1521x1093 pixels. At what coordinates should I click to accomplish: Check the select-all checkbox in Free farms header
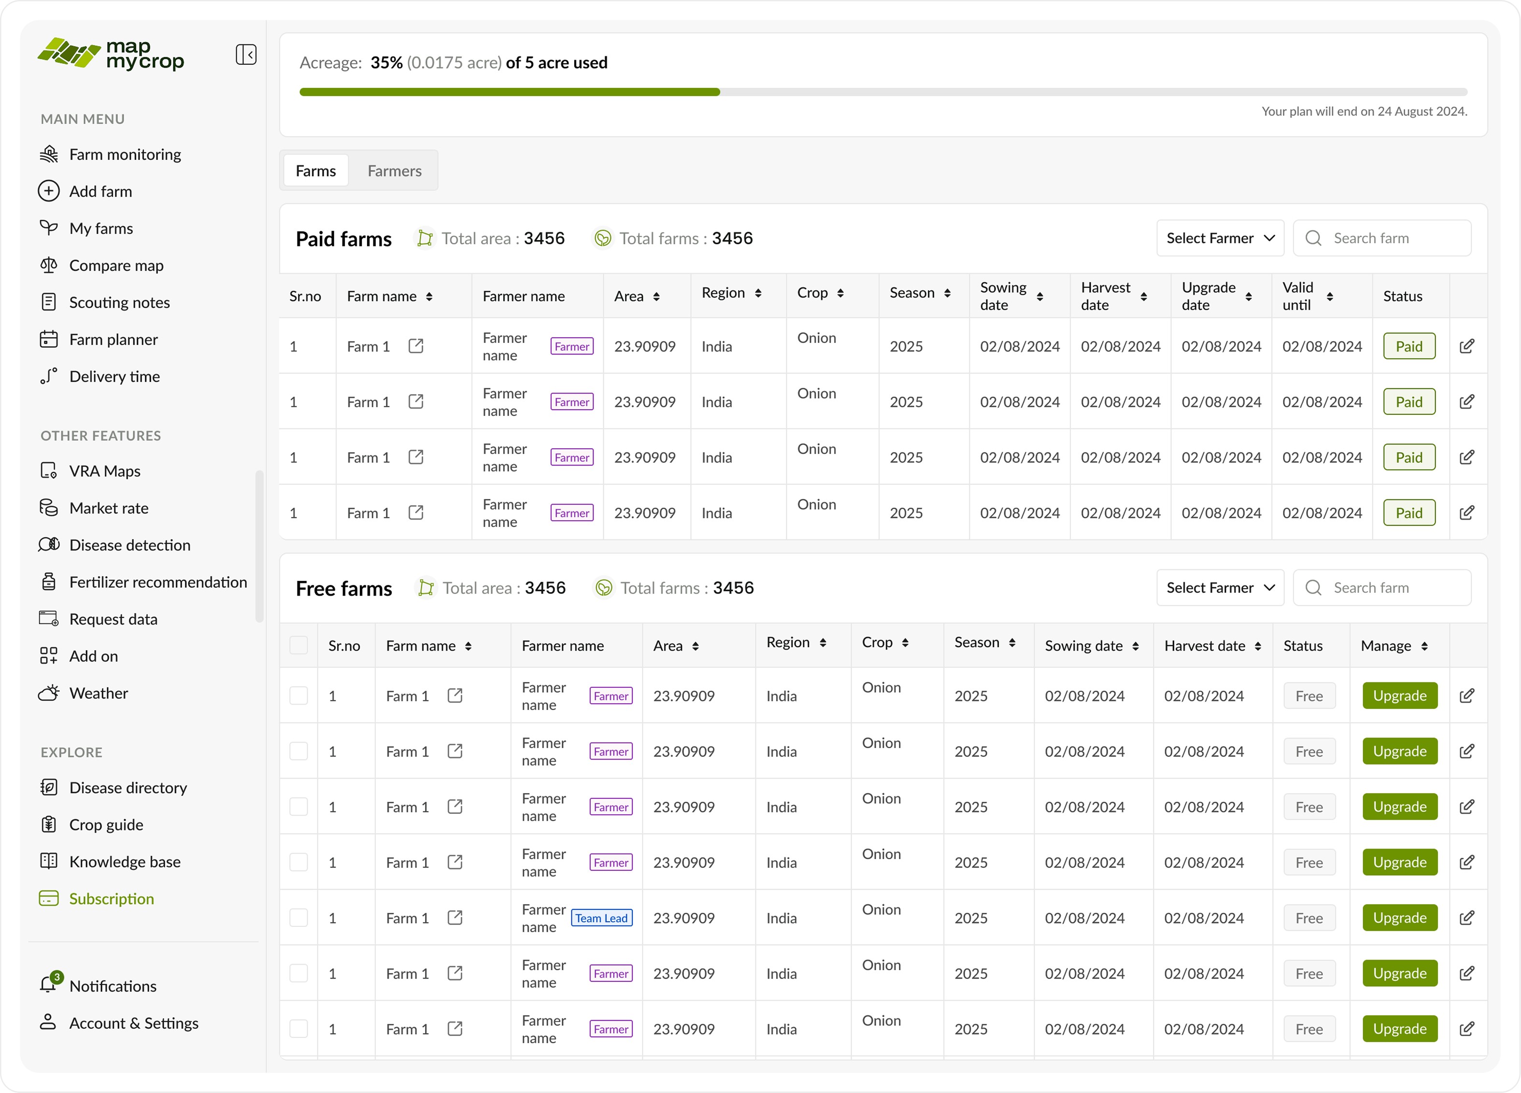(299, 645)
